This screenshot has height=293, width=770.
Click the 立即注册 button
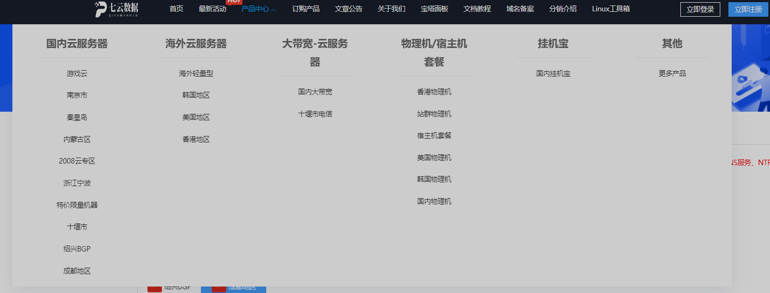pos(748,9)
